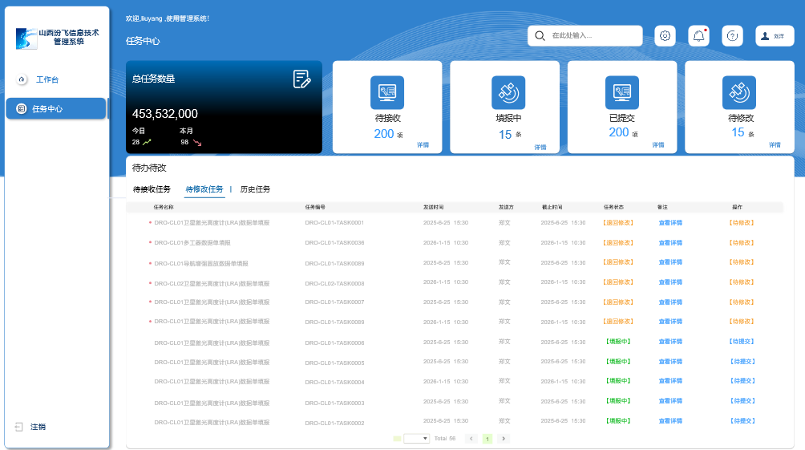
Task: Switch to the 待接收任务 tab
Action: [x=152, y=189]
